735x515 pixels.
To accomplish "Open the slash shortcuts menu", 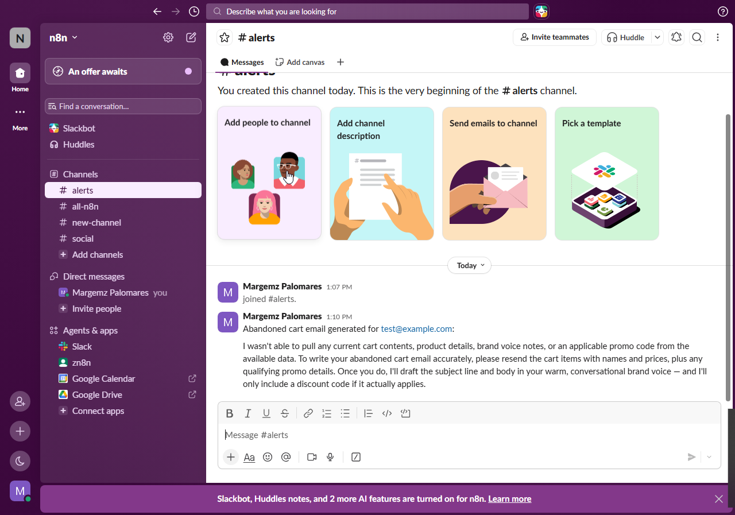I will click(x=356, y=457).
